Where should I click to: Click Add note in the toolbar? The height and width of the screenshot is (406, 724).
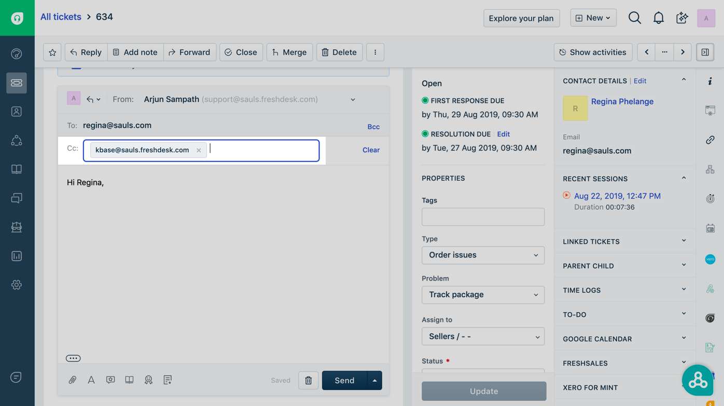point(135,52)
